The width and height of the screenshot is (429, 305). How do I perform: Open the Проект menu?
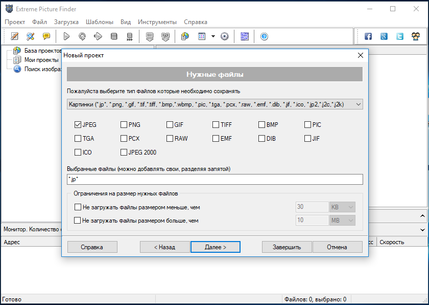point(15,22)
